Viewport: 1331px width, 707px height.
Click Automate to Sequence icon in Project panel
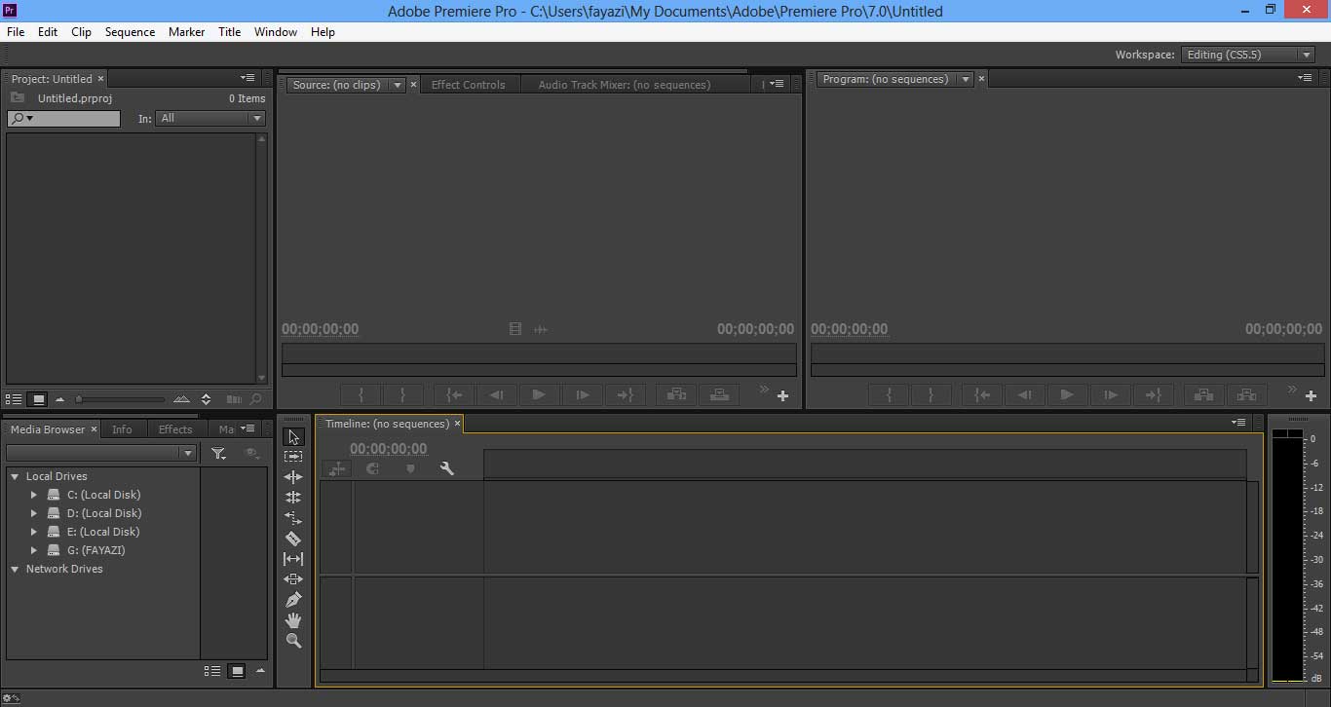click(x=234, y=399)
